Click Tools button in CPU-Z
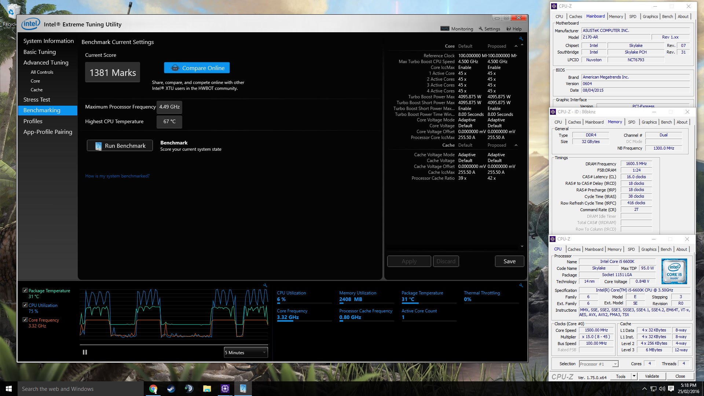704x396 pixels. coord(621,376)
